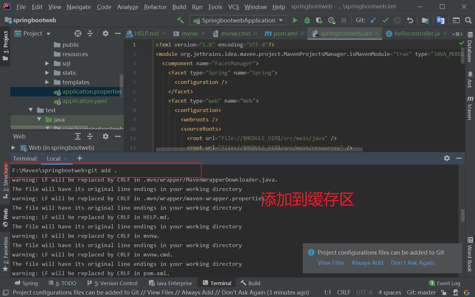Start debugging with the bug icon

[x=307, y=20]
